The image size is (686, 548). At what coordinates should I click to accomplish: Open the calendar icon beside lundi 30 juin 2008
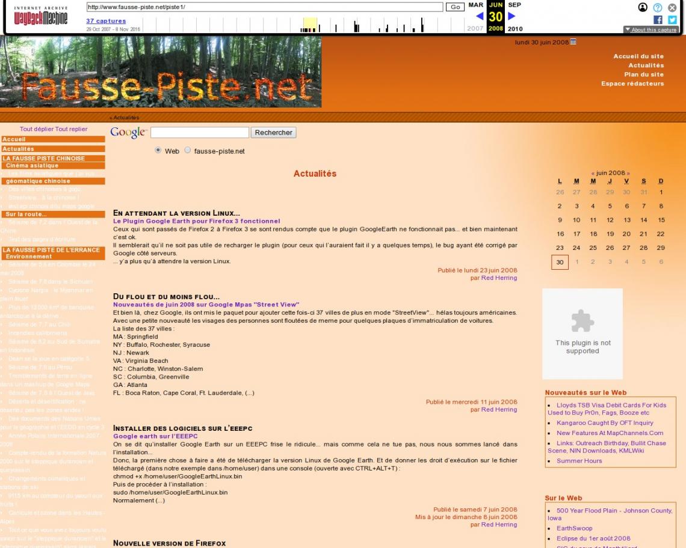pyautogui.click(x=573, y=42)
